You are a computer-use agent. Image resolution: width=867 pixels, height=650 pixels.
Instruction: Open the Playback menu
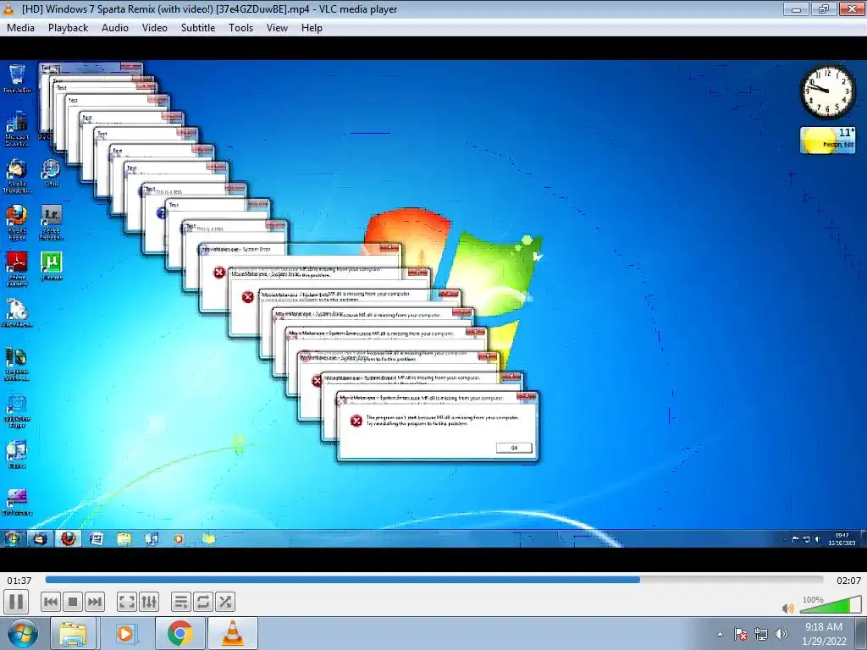68,28
